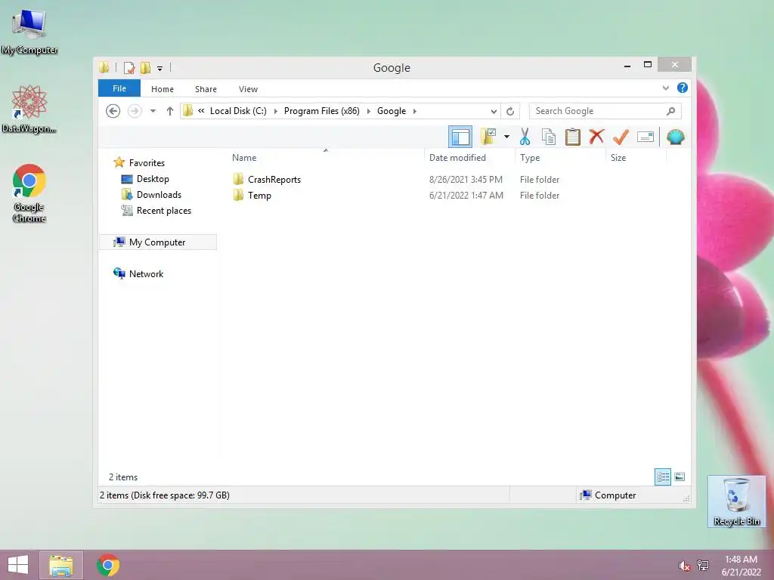Click the muted volume tray icon
This screenshot has width=774, height=580.
684,566
